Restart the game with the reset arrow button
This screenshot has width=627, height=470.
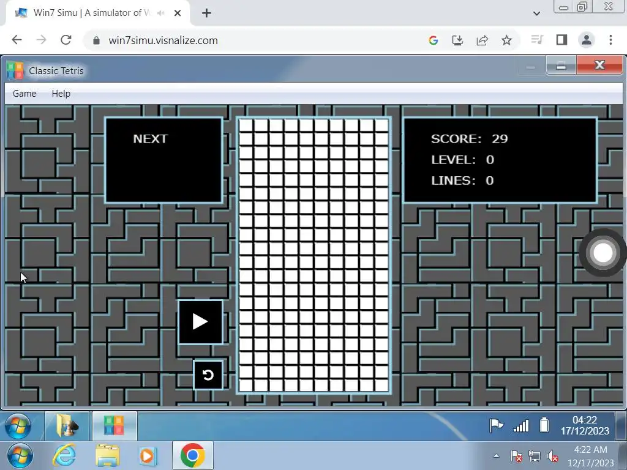click(x=208, y=375)
